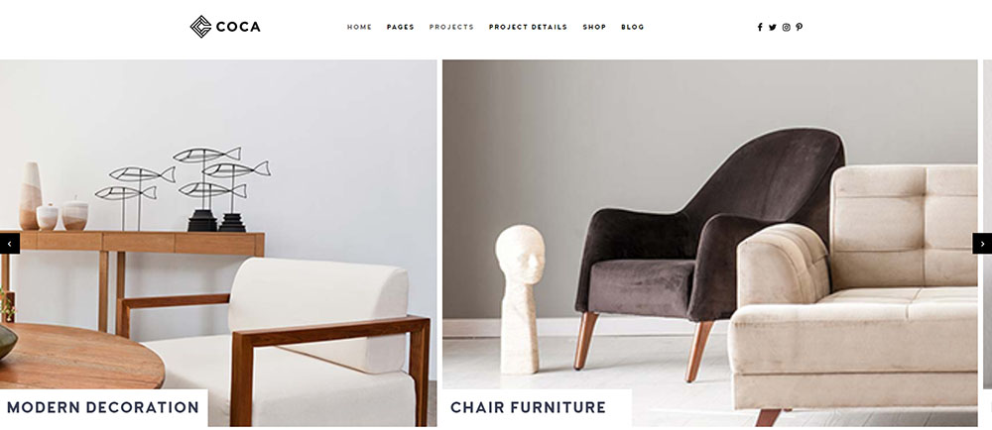
Task: Open Modern Decoration project title
Action: click(x=103, y=407)
